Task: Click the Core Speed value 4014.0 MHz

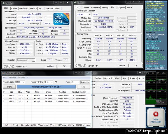Action: [25, 44]
